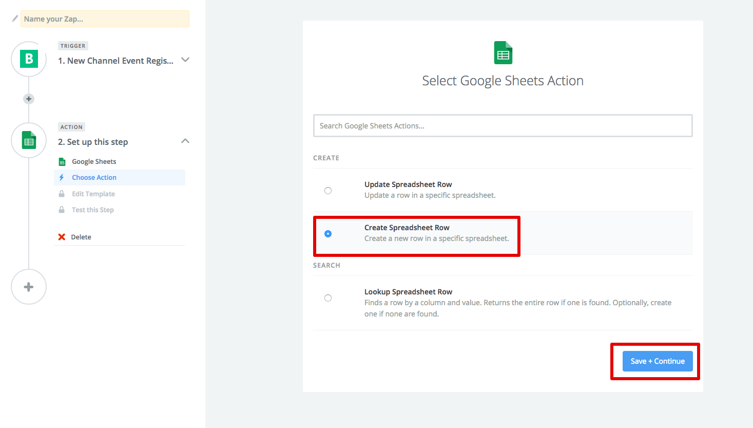Click the green trigger app icon for step 1
Screen dimensions: 753x428
pyautogui.click(x=29, y=59)
